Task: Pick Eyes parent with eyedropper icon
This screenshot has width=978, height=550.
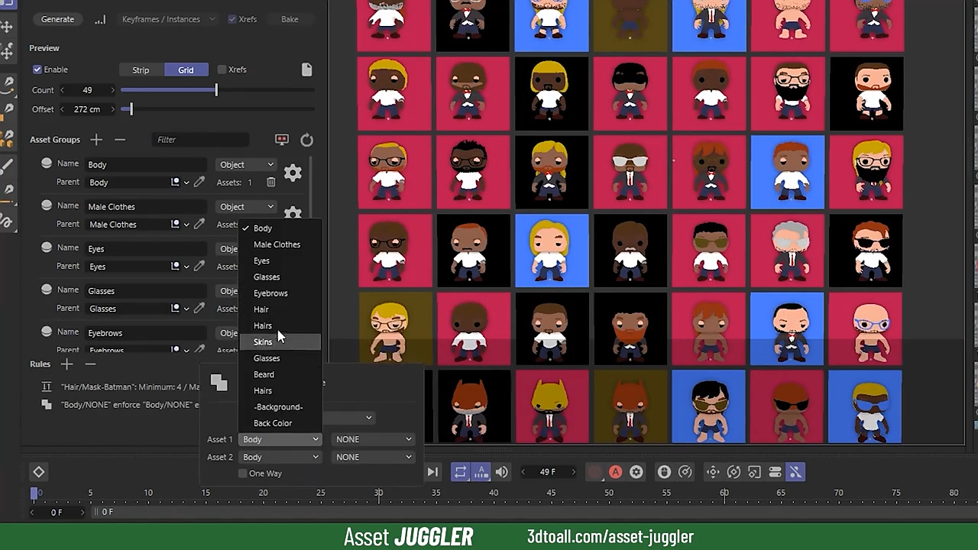Action: 199,267
